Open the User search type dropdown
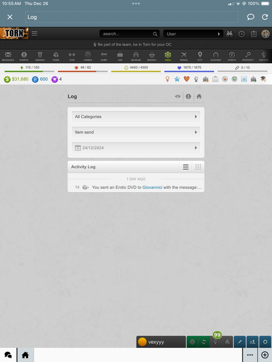The image size is (272, 362). 193,34
